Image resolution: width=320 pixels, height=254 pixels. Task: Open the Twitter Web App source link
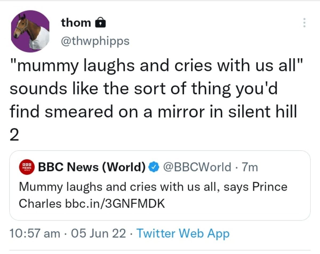(x=183, y=233)
